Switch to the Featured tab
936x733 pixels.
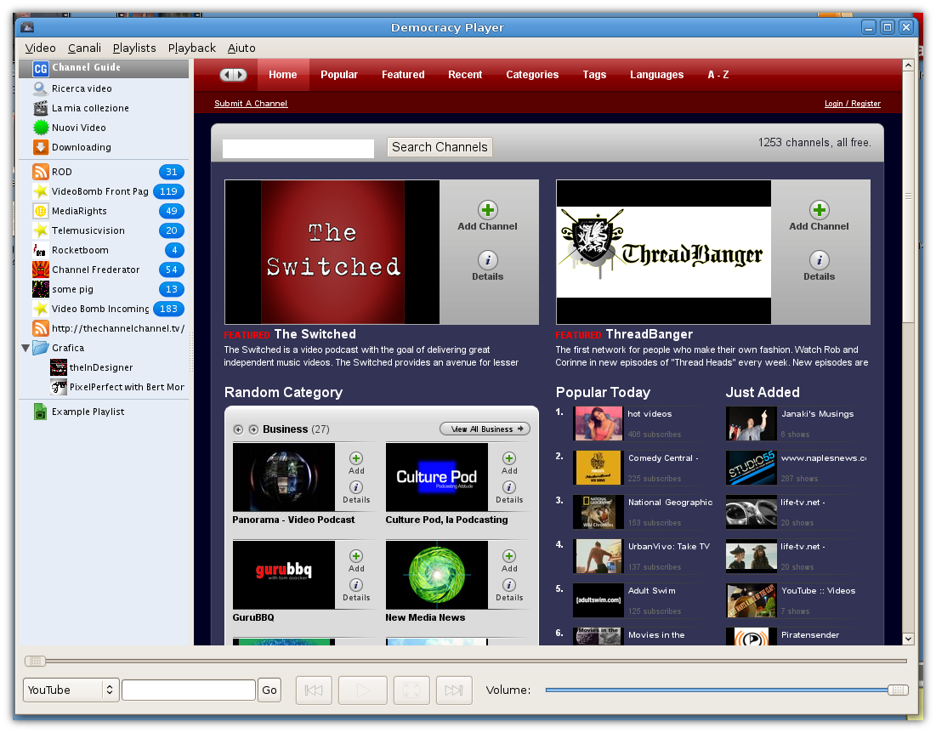click(x=403, y=75)
